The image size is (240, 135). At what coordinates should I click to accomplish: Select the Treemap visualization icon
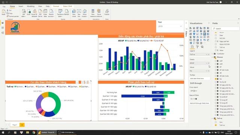(x=208, y=34)
